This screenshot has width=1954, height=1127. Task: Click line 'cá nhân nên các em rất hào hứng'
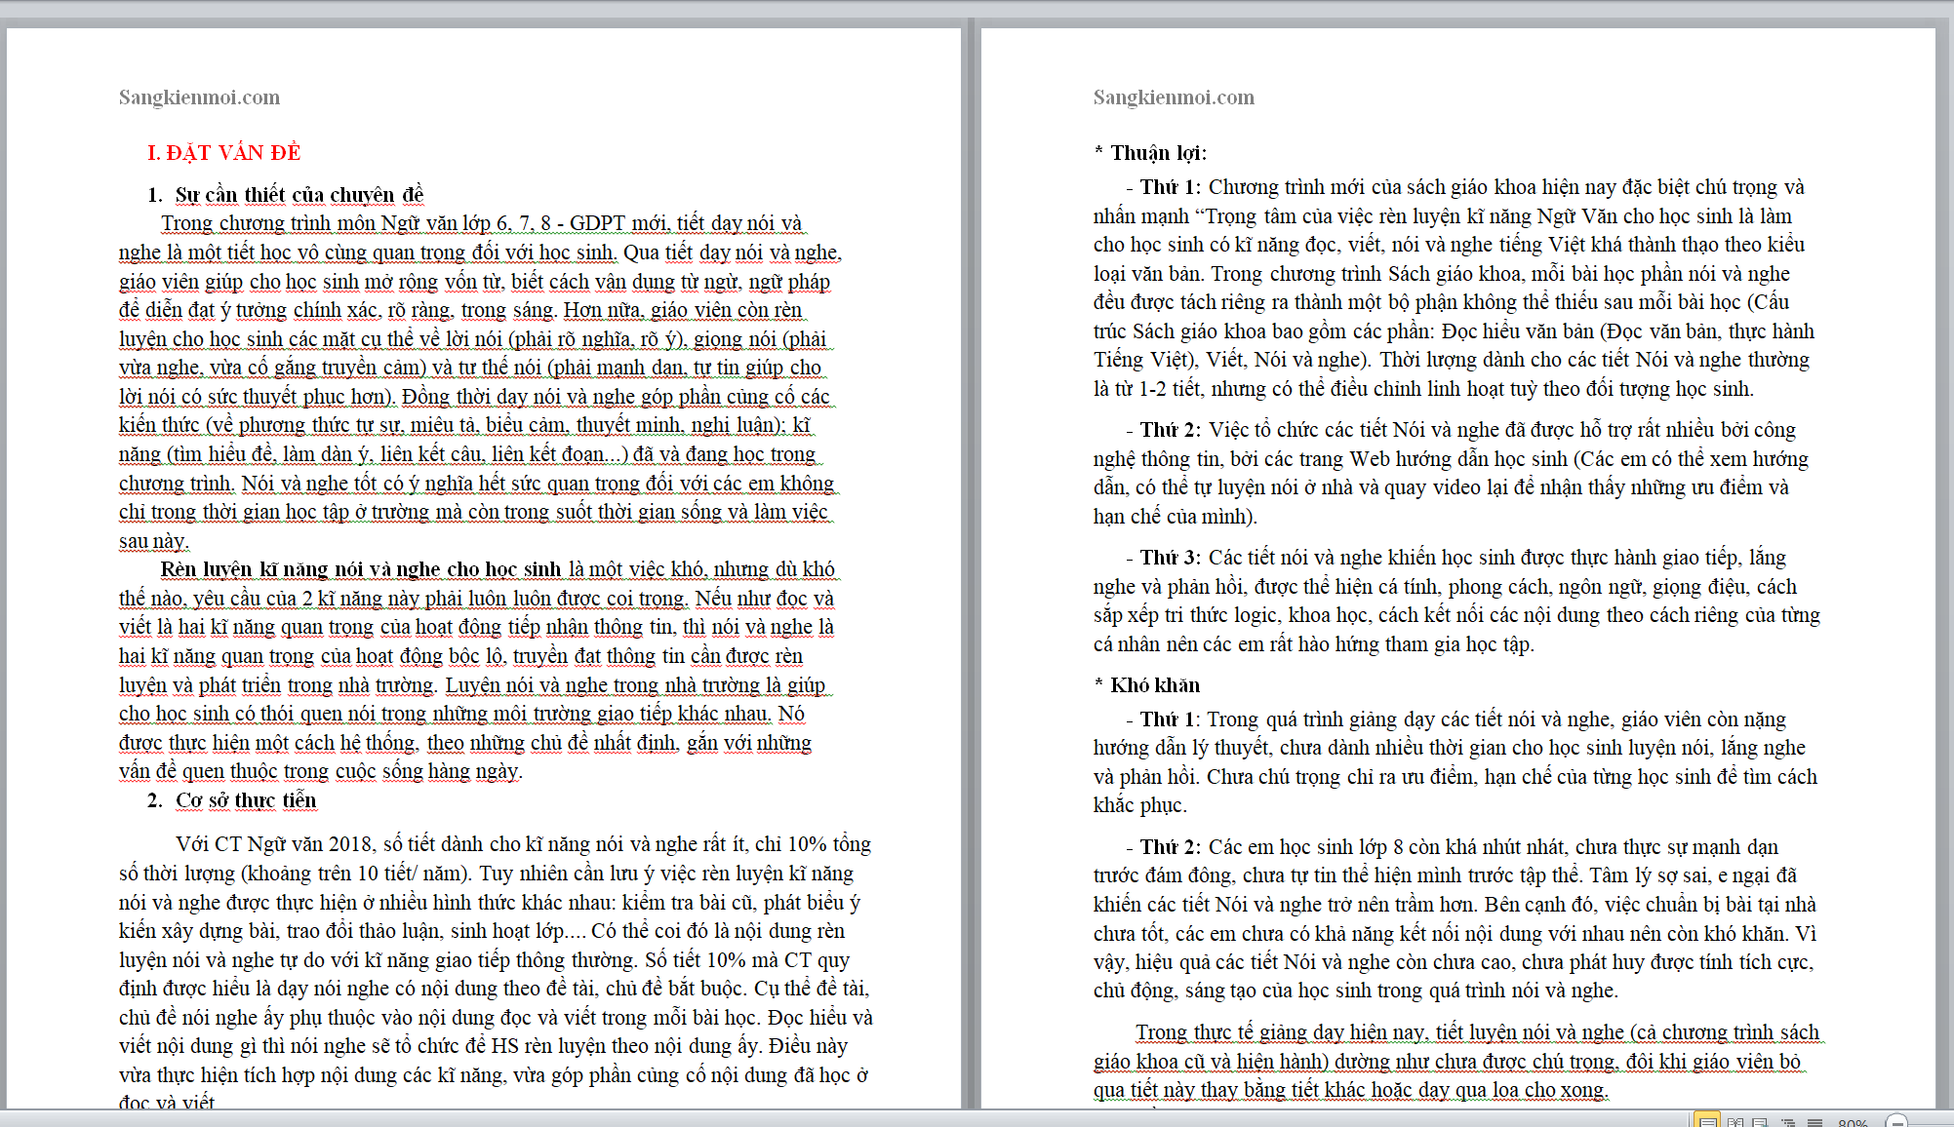pos(1314,644)
